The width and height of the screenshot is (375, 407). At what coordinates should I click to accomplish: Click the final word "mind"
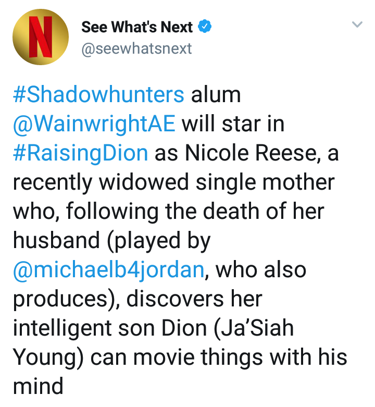tap(37, 387)
